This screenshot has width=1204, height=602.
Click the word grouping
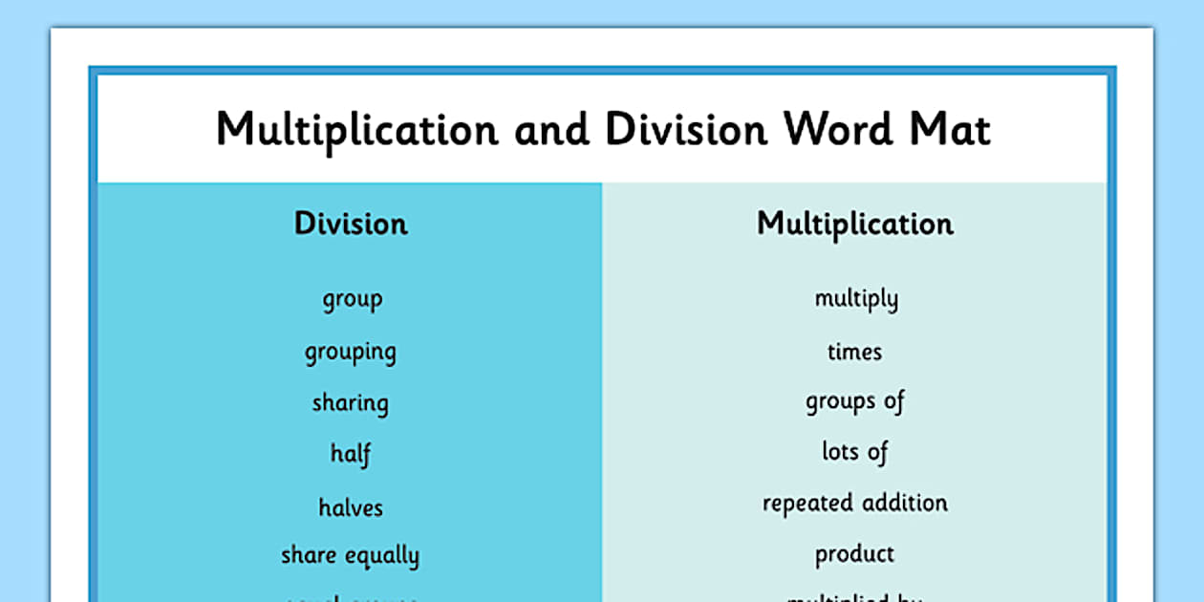coord(350,352)
